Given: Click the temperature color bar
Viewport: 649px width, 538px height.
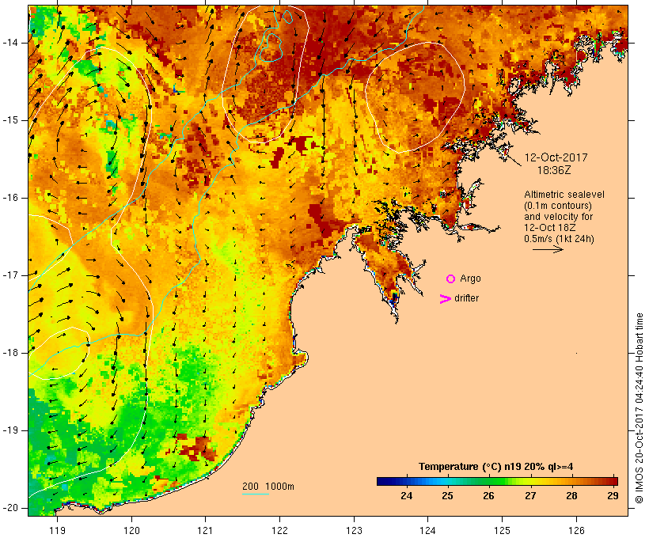Looking at the screenshot, I should (x=497, y=481).
